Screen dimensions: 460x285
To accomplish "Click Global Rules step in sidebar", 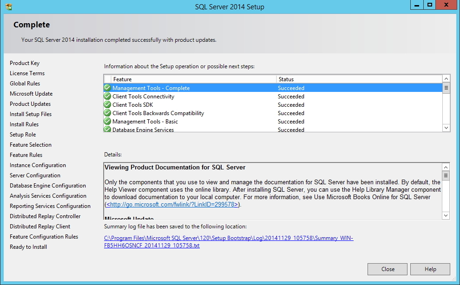I will coord(25,84).
